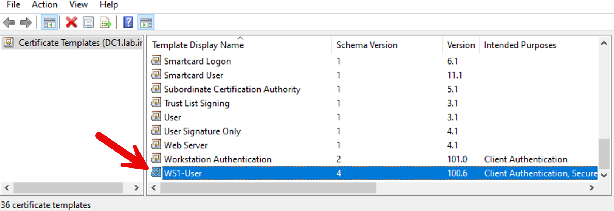Click the red Delete icon
Image resolution: width=614 pixels, height=211 pixels.
pyautogui.click(x=71, y=23)
